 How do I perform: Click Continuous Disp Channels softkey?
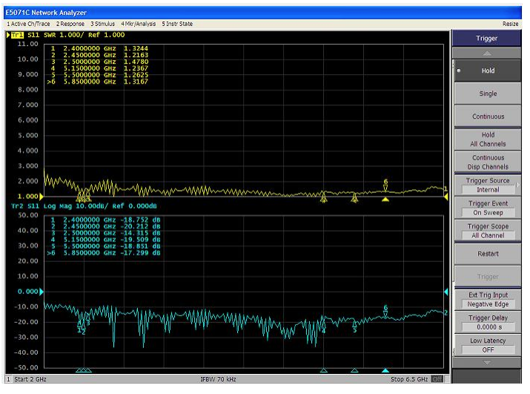coord(488,162)
